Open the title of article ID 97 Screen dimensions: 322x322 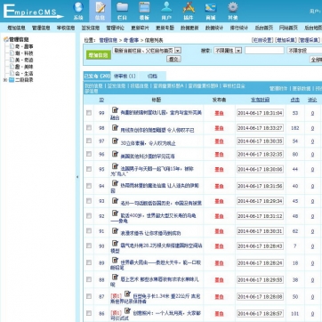point(148,143)
